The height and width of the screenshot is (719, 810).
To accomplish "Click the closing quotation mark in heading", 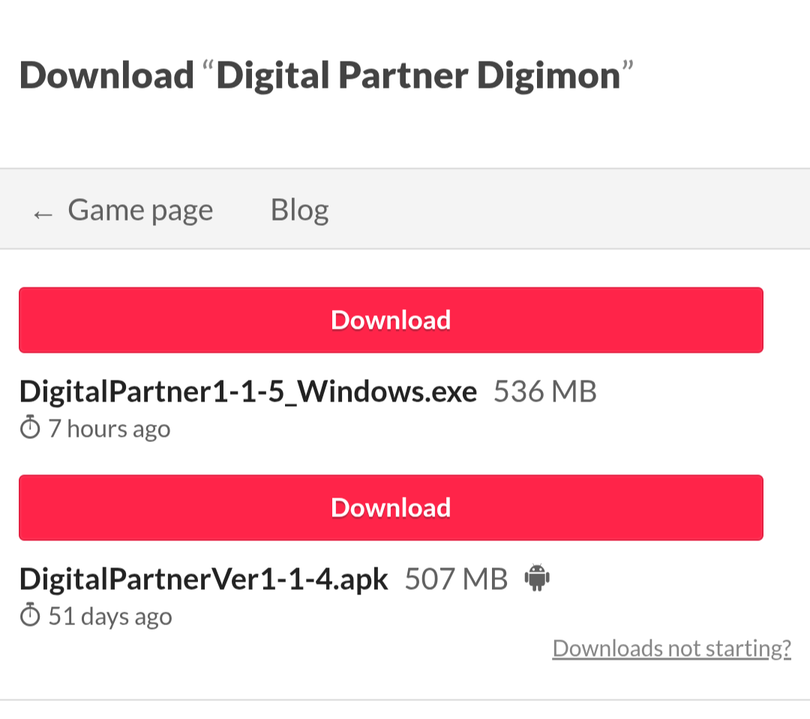I will click(x=628, y=66).
